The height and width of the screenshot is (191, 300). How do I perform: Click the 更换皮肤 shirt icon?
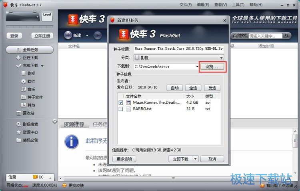tap(64, 185)
